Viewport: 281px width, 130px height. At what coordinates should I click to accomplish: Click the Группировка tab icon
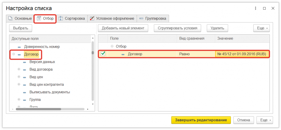(141, 19)
